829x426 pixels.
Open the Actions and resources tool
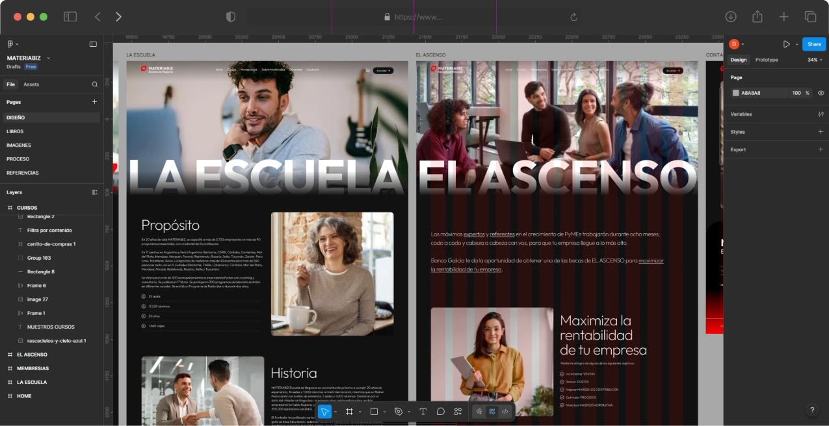458,412
